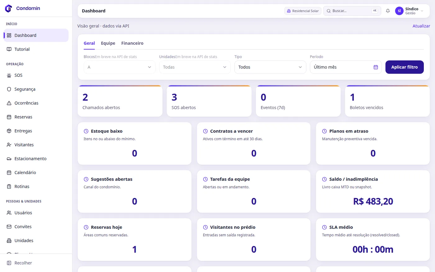This screenshot has height=272, width=435.
Task: Click the Unidades building icon
Action: (9, 241)
